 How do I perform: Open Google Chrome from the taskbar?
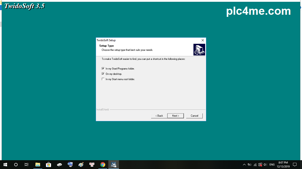(103, 164)
